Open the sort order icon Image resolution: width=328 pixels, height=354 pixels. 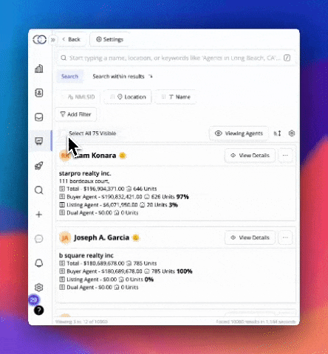pos(277,133)
